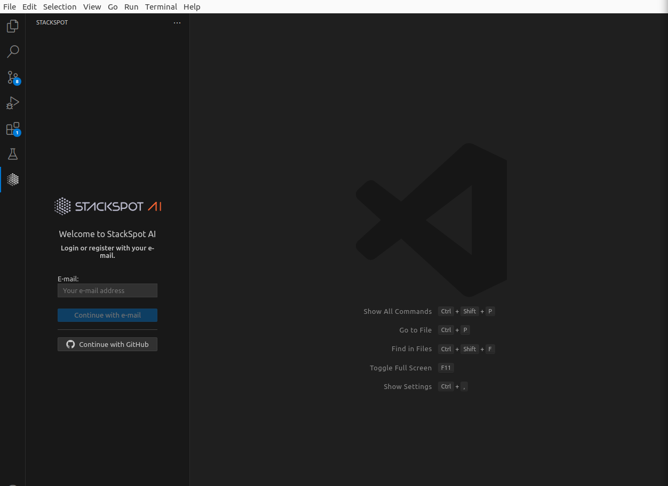Click the e-mail address input field
668x486 pixels.
(x=107, y=290)
